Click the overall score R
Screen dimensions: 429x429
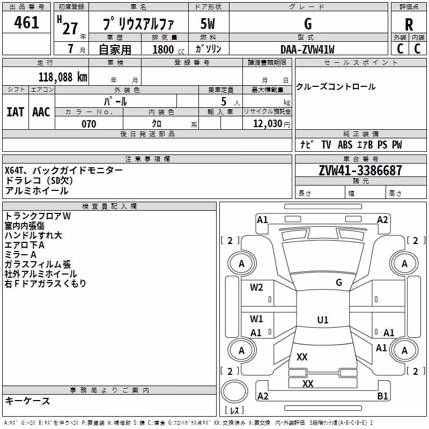(409, 25)
